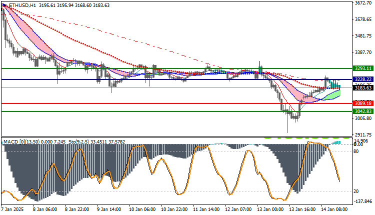Click the 3293.11 green price tag
This screenshot has width=375, height=215.
[363, 68]
